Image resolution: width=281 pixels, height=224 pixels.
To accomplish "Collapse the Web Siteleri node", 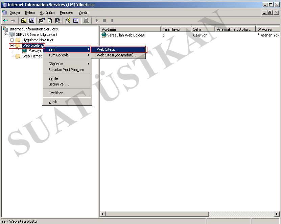I will point(12,45).
